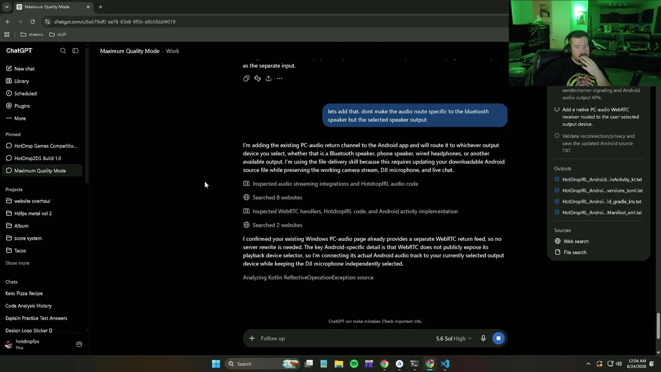Copy the previous assistant response

pyautogui.click(x=246, y=79)
